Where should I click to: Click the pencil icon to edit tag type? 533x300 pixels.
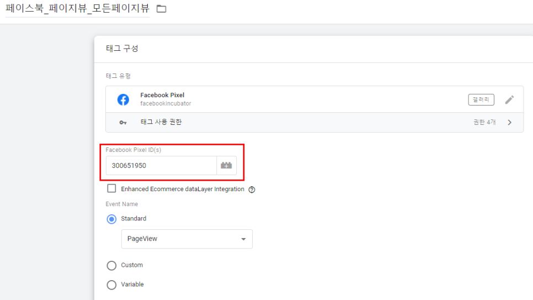[x=509, y=100]
